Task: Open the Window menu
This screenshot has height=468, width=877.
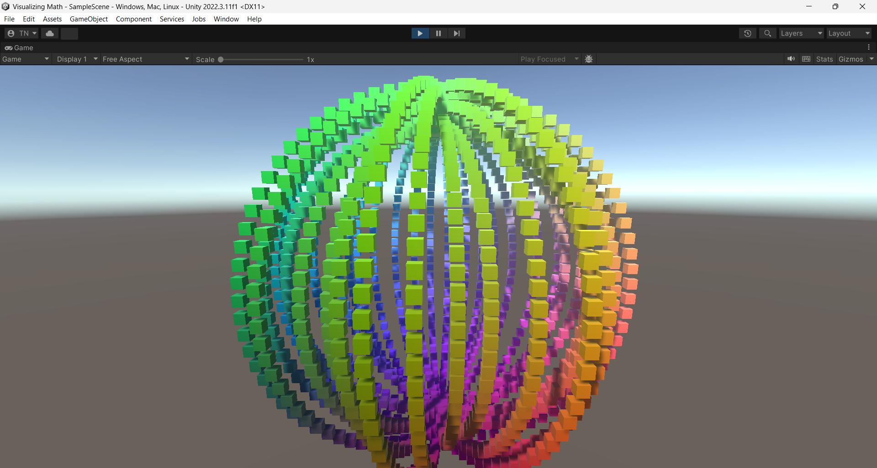Action: [226, 19]
